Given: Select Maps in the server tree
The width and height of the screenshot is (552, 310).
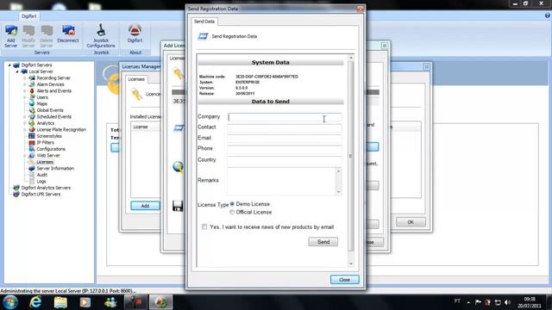Looking at the screenshot, I should (x=42, y=103).
